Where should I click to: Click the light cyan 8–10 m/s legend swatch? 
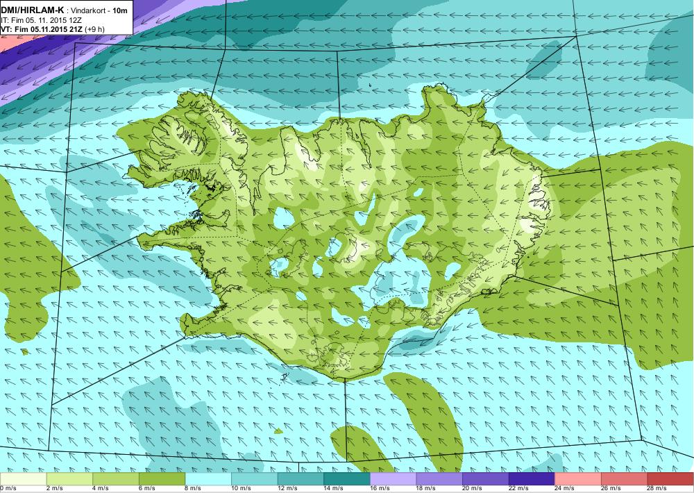click(x=208, y=479)
